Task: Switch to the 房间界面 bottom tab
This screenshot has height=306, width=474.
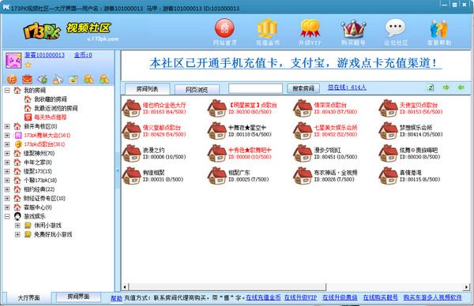Action: (x=78, y=297)
